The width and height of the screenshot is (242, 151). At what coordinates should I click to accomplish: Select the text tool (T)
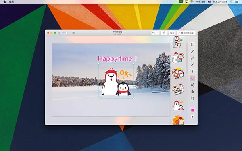click(x=192, y=71)
